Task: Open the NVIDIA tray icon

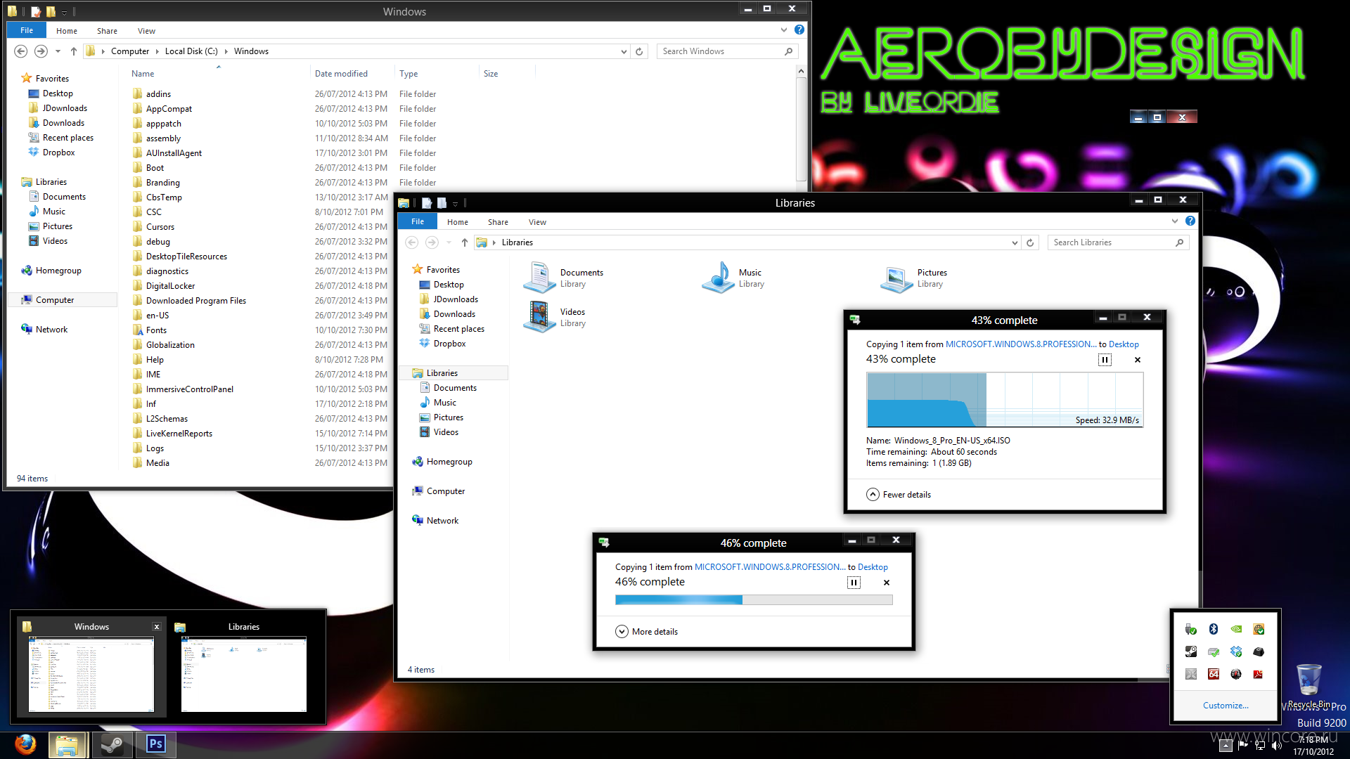Action: point(1236,629)
